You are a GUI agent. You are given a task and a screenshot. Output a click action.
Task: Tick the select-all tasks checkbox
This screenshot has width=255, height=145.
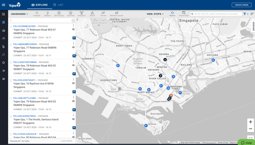point(11,20)
